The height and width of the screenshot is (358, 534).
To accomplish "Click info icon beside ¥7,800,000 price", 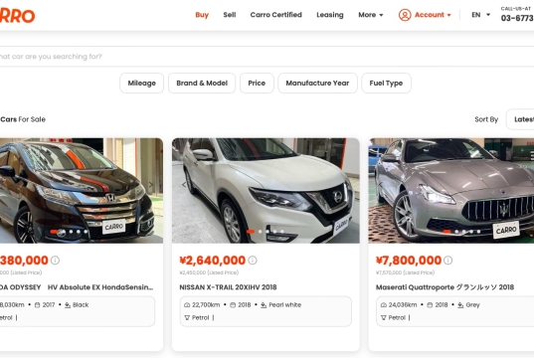I will point(448,261).
